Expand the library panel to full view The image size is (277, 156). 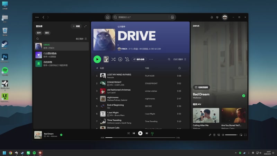[85, 26]
